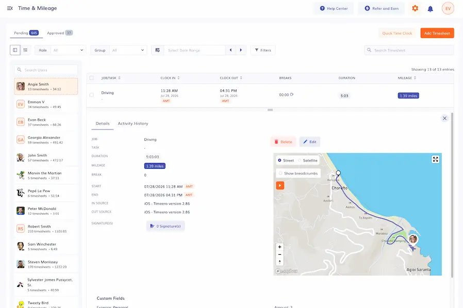Tick the select-all timesheets checkbox
The height and width of the screenshot is (308, 463).
92,78
